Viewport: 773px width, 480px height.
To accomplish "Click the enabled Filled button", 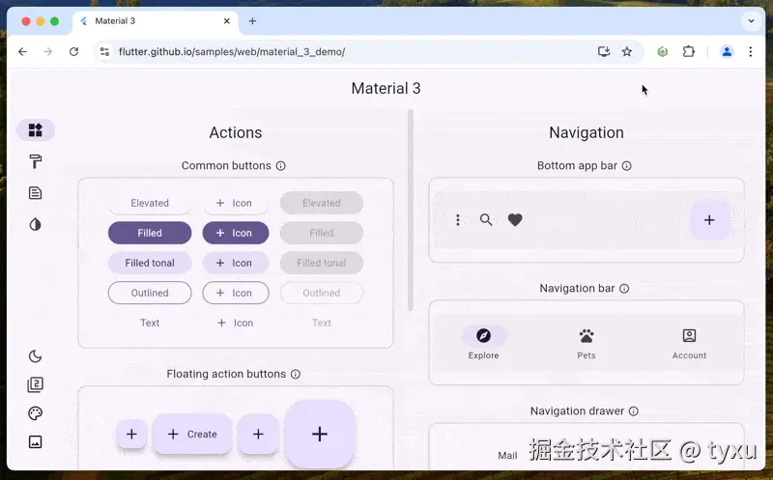I will [x=150, y=233].
